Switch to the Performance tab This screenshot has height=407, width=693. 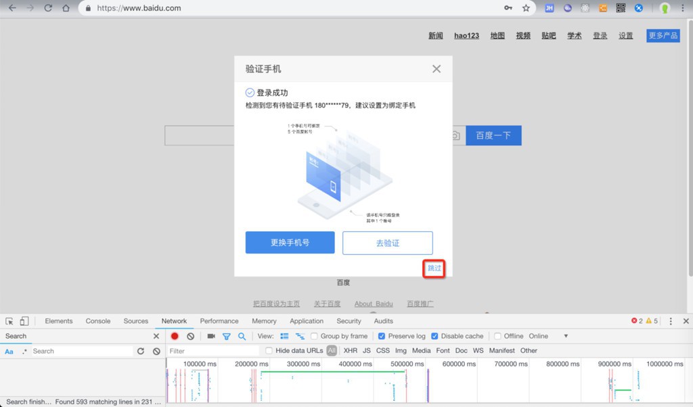pyautogui.click(x=219, y=321)
